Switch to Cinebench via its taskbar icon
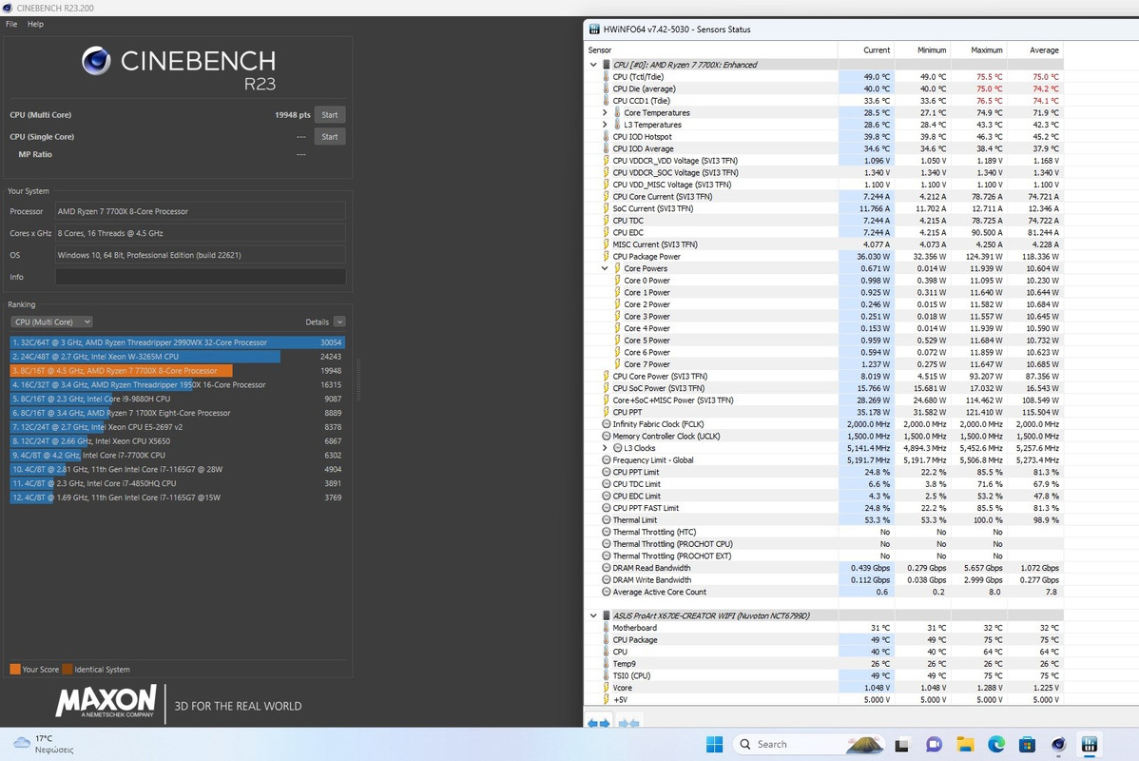Screen dimensions: 1139x761 coord(1058,744)
